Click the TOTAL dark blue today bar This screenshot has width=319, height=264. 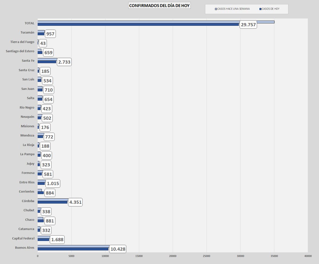[138, 24]
